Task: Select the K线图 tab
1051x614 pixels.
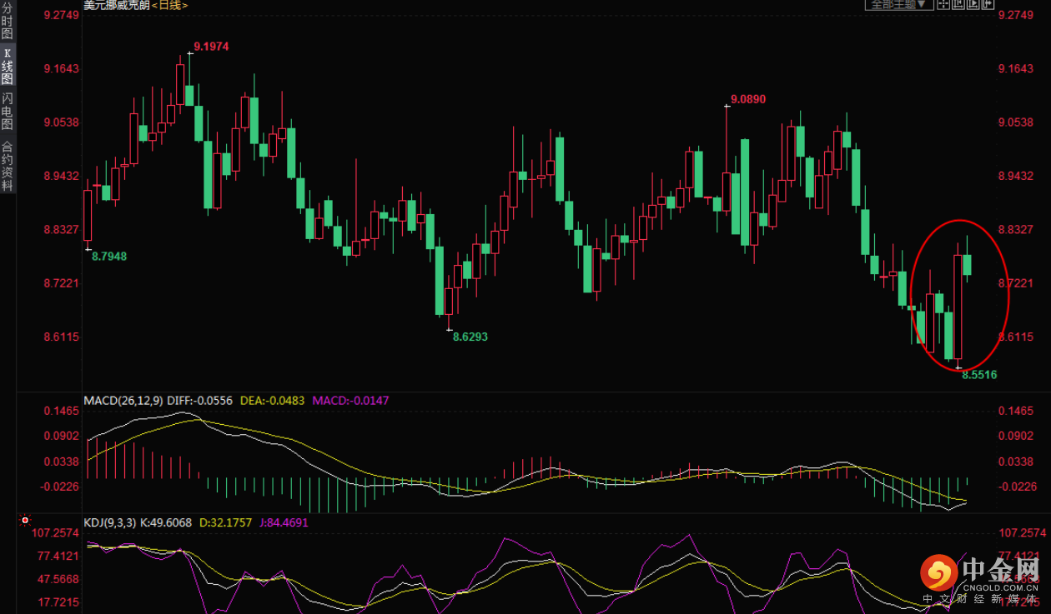Action: coord(8,67)
